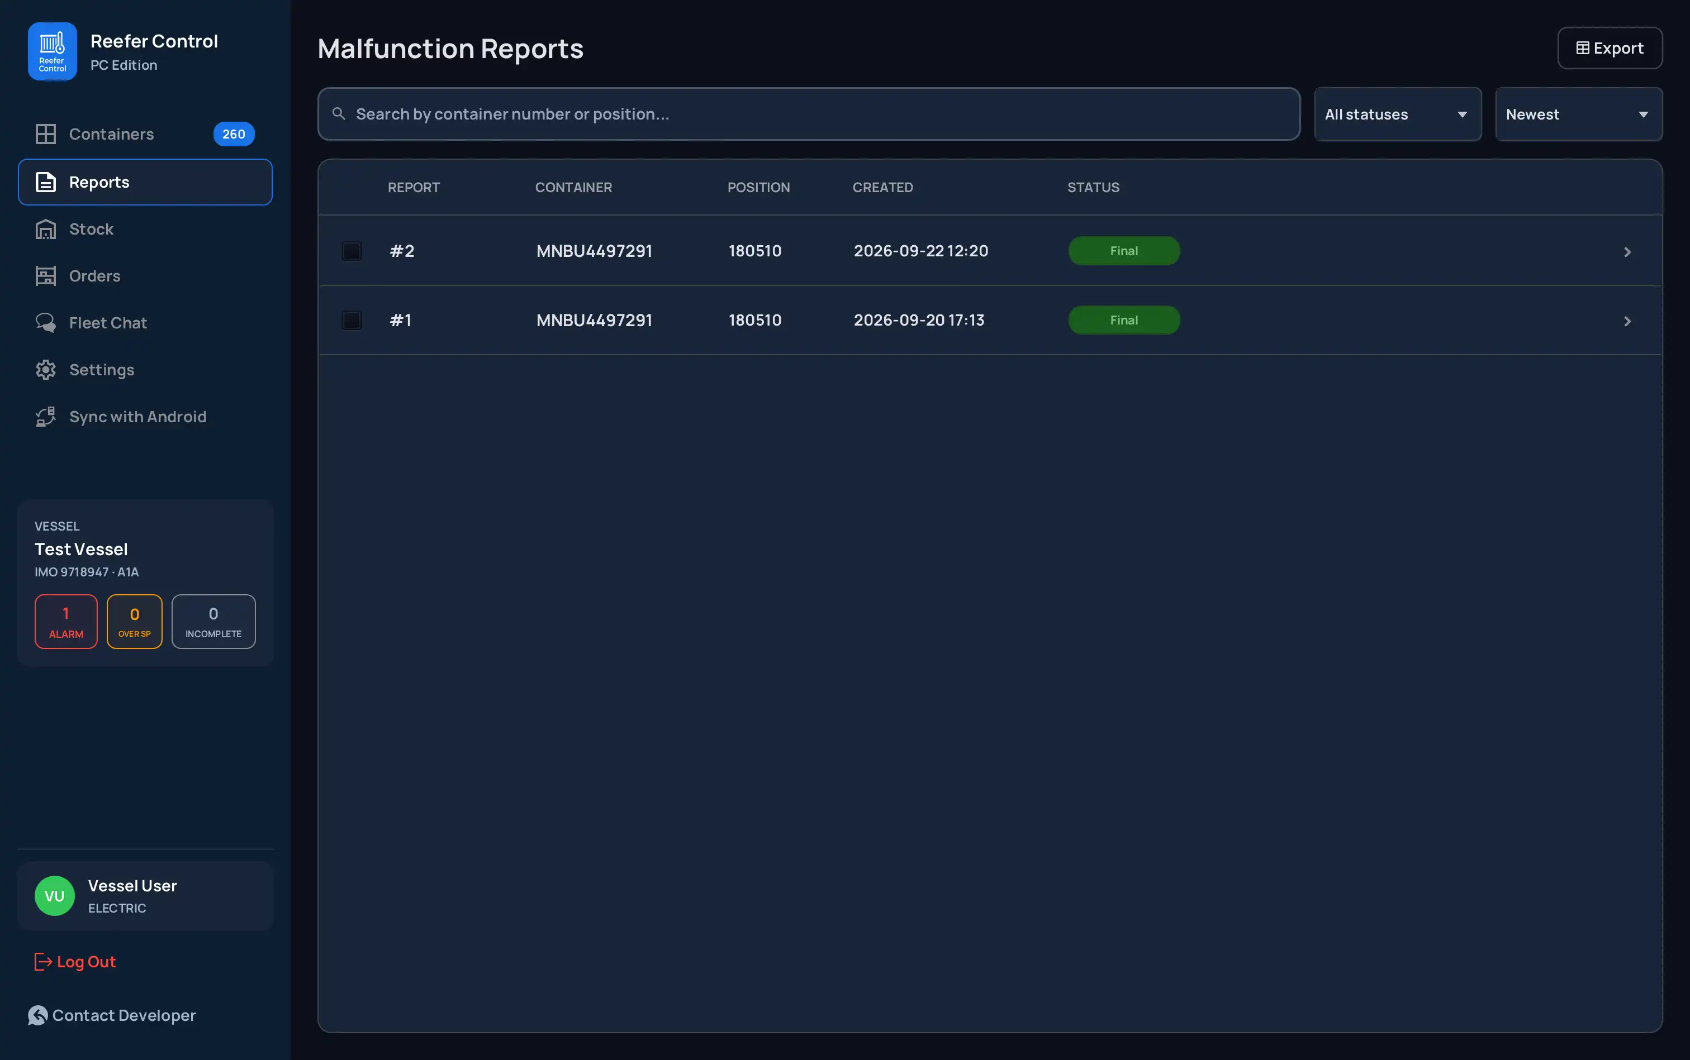
Task: Open the Containers menu item
Action: (x=145, y=134)
